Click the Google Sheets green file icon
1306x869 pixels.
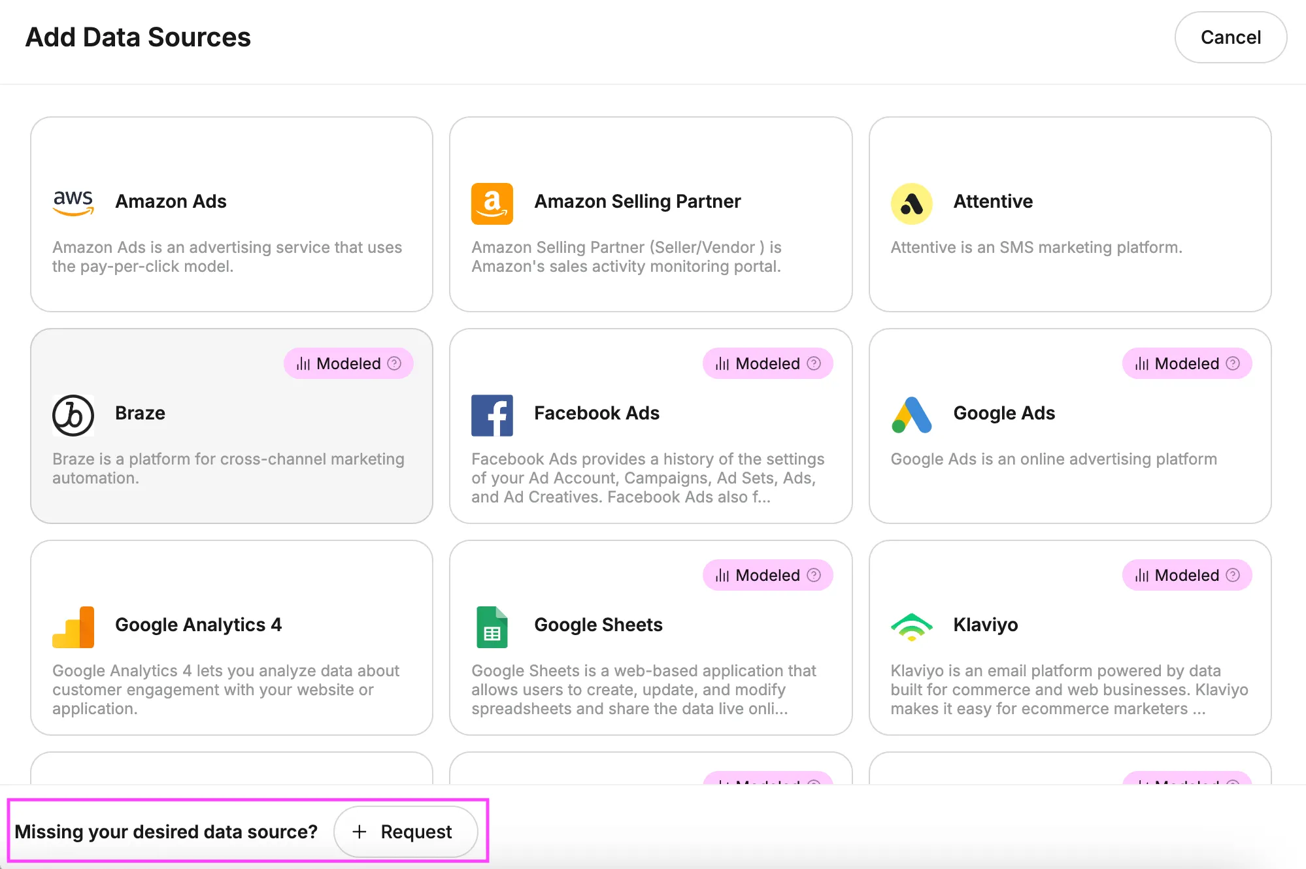492,627
